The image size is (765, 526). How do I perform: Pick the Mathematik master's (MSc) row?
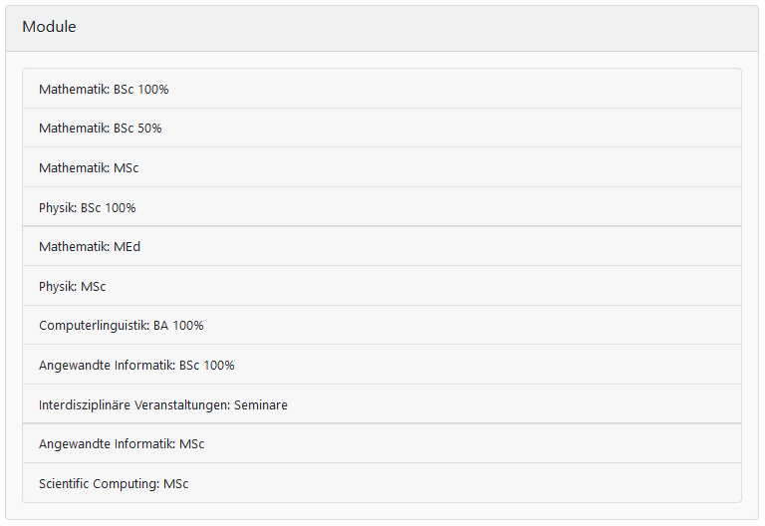pyautogui.click(x=89, y=168)
